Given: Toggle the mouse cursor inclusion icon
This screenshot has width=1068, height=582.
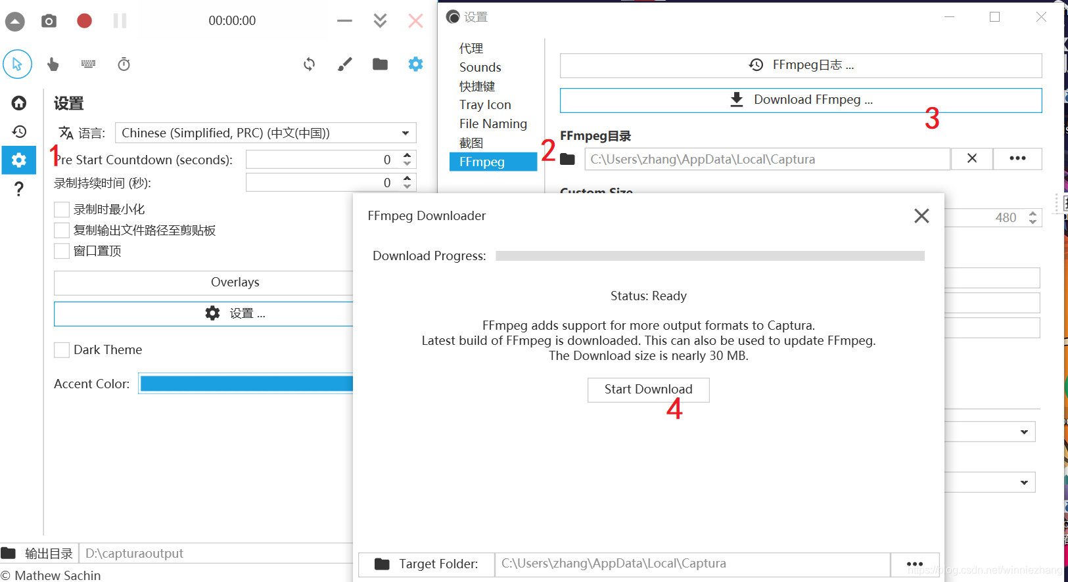Looking at the screenshot, I should pyautogui.click(x=18, y=64).
